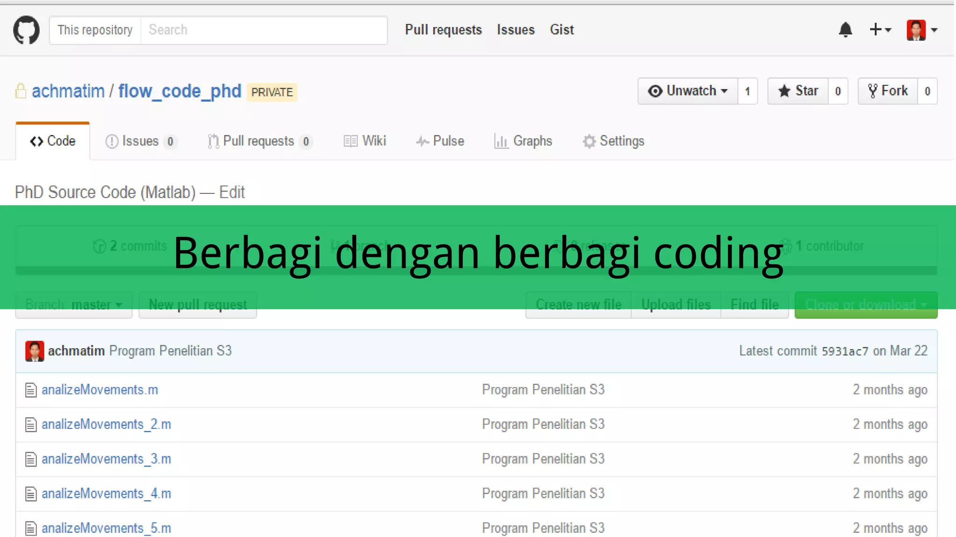Click the This repository search scope label
The height and width of the screenshot is (537, 956).
[95, 30]
